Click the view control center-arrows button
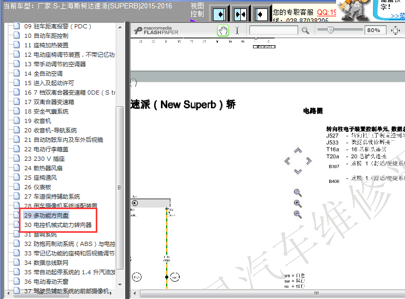The height and width of the screenshot is (299, 405). [x=240, y=14]
